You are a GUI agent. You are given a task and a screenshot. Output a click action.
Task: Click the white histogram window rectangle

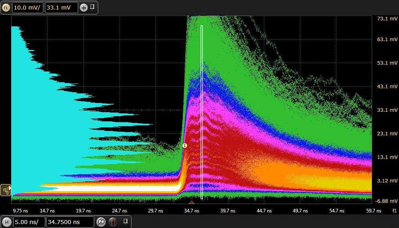(202, 112)
